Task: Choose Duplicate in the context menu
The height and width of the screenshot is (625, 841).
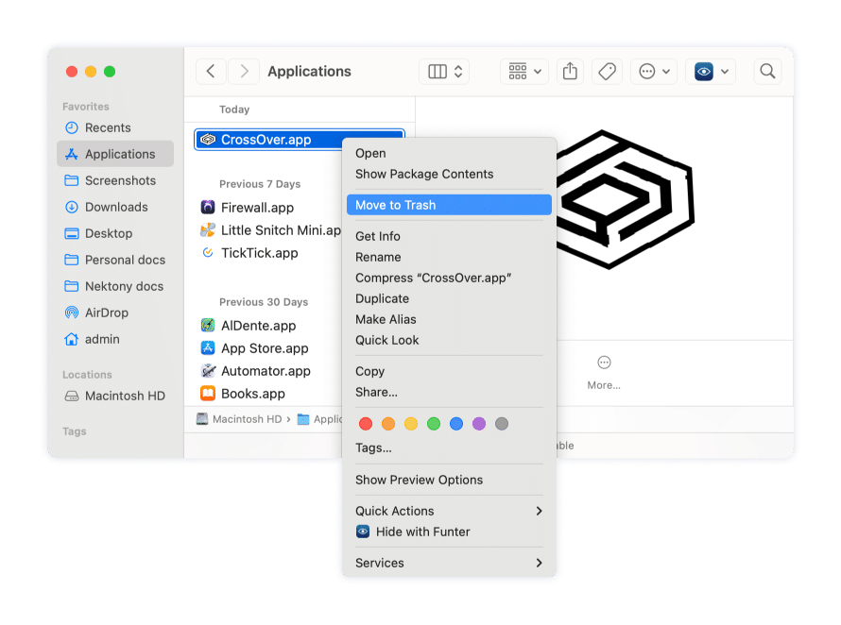Action: (x=449, y=298)
